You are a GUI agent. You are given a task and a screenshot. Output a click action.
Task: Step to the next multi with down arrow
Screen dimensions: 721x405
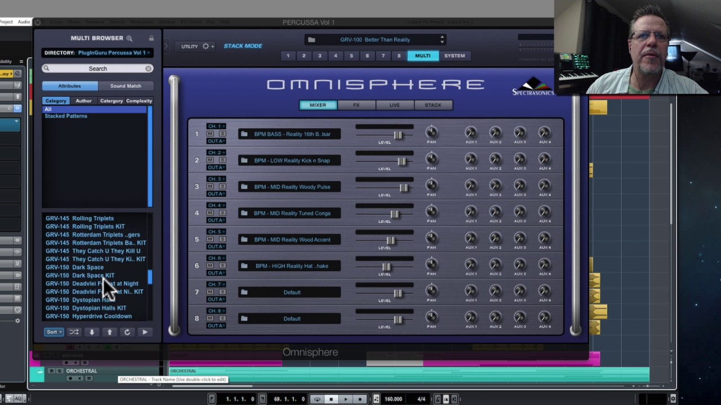[x=92, y=332]
